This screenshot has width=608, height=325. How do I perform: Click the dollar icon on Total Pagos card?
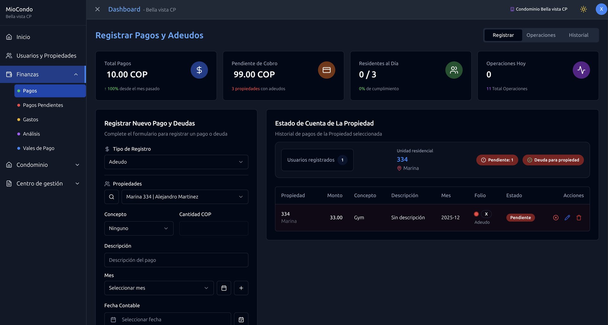tap(199, 70)
